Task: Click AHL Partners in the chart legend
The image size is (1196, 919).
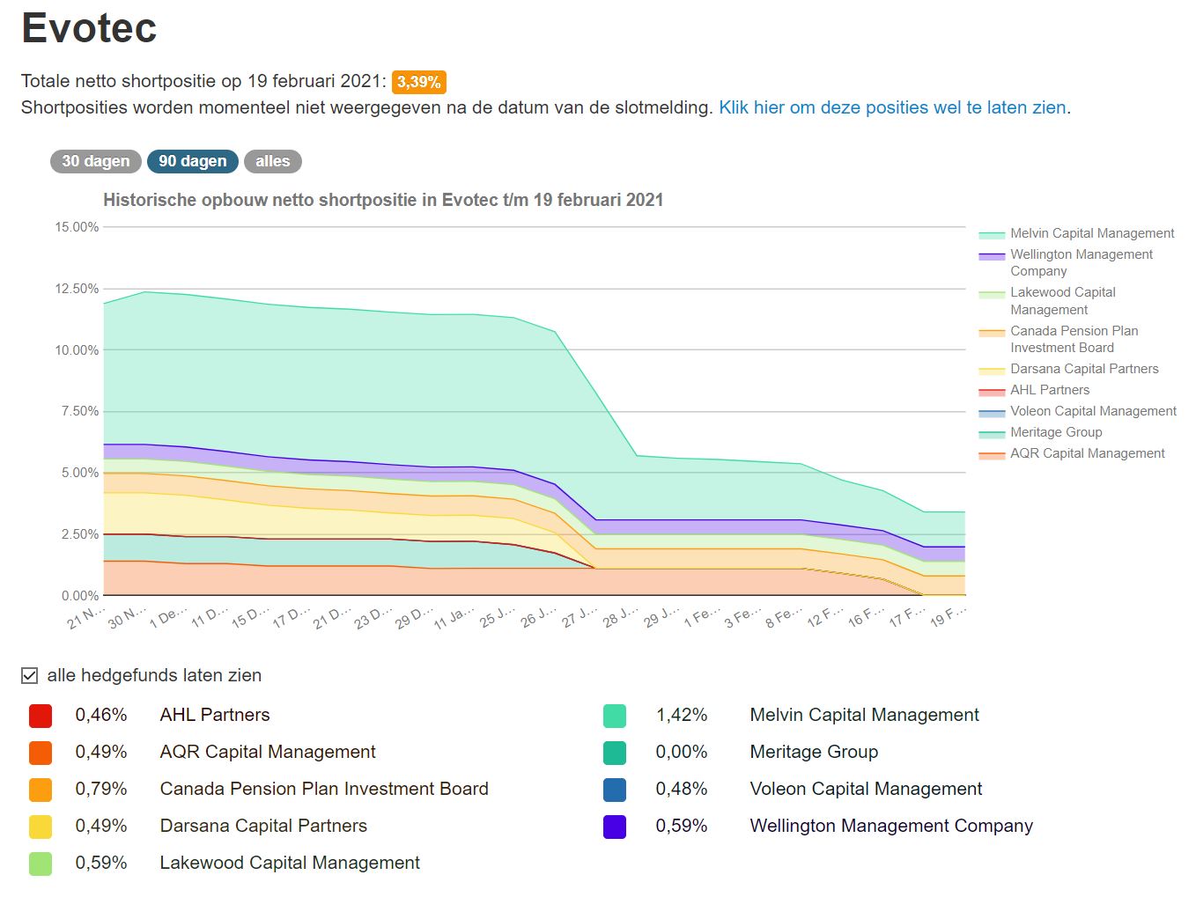Action: pos(1049,390)
